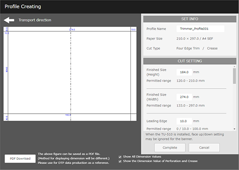Toggle Show the Dimension Value of Perforation and Crease
Viewport: 239px width, 170px height.
tap(120, 161)
